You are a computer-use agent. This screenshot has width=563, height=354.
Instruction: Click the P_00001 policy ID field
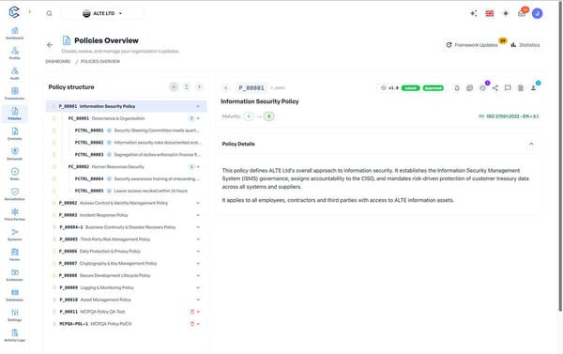[x=251, y=88]
